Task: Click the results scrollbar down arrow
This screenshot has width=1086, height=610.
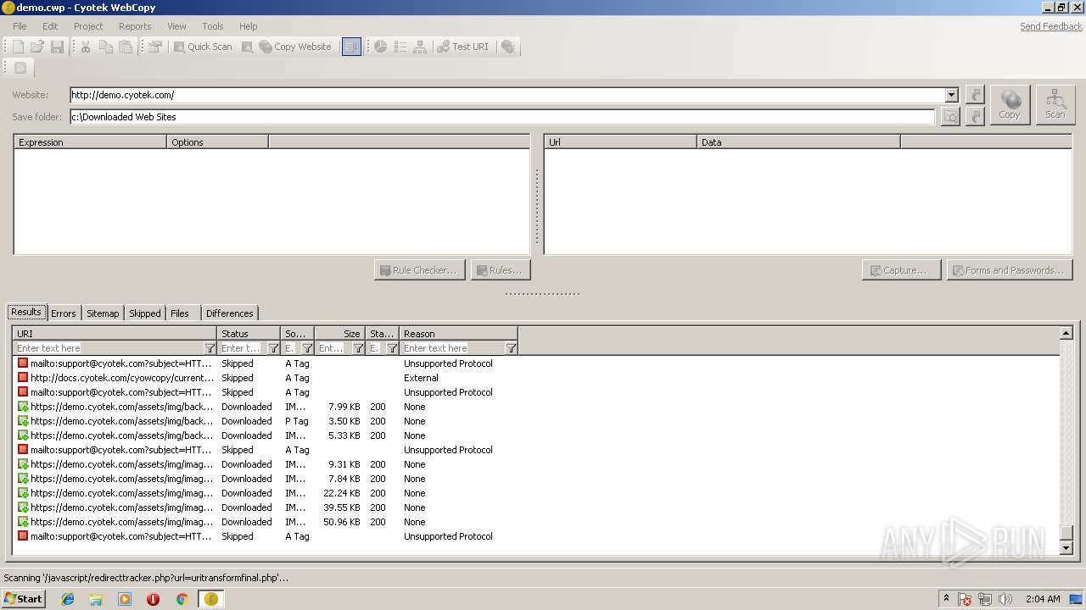Action: [x=1066, y=548]
